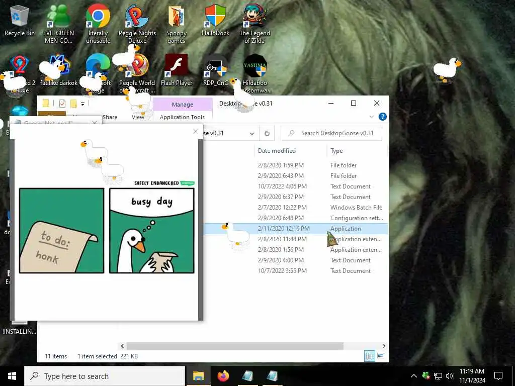Image resolution: width=515 pixels, height=386 pixels.
Task: Open the Recycle Bin desktop icon
Action: pyautogui.click(x=20, y=21)
